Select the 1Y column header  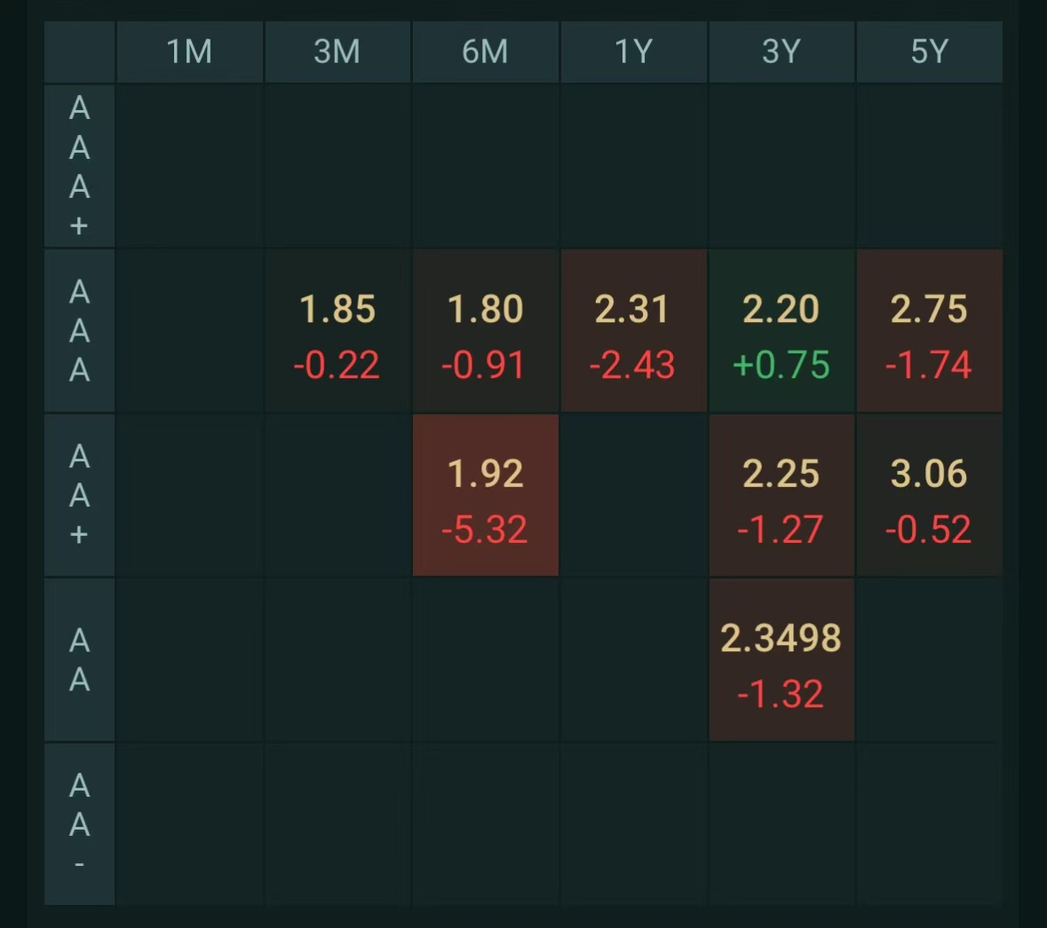[634, 52]
